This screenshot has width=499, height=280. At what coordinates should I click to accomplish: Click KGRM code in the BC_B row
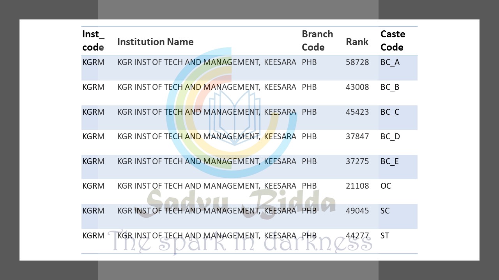(93, 87)
